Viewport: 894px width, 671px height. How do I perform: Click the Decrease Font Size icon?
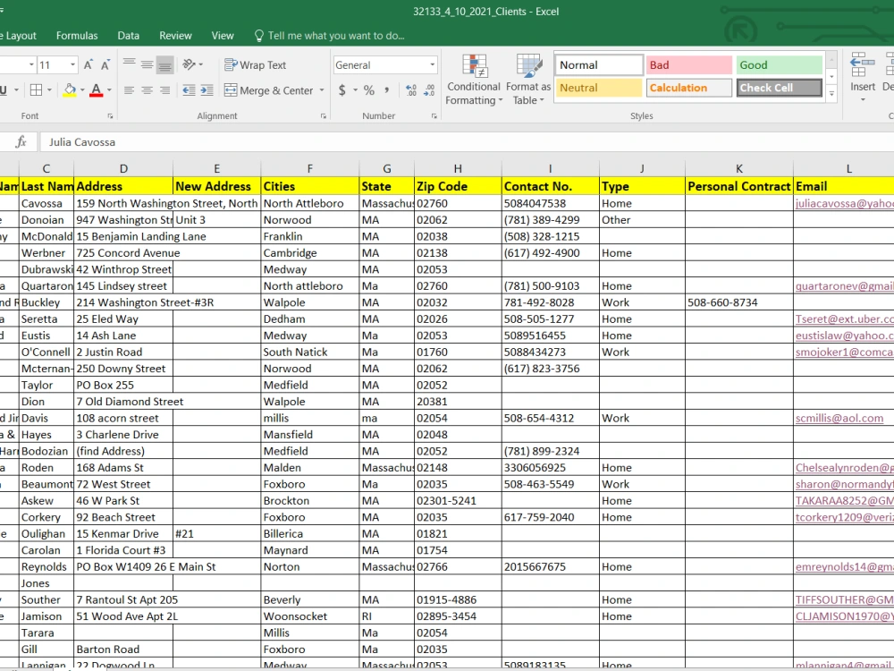tap(105, 65)
